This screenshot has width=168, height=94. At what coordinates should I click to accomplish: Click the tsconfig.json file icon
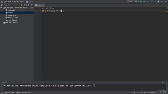pos(7,20)
